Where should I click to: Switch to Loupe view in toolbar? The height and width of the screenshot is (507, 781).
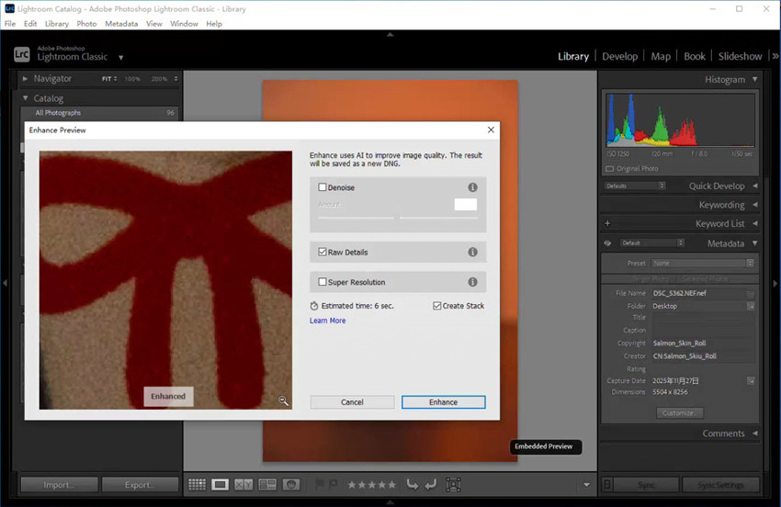[x=220, y=485]
